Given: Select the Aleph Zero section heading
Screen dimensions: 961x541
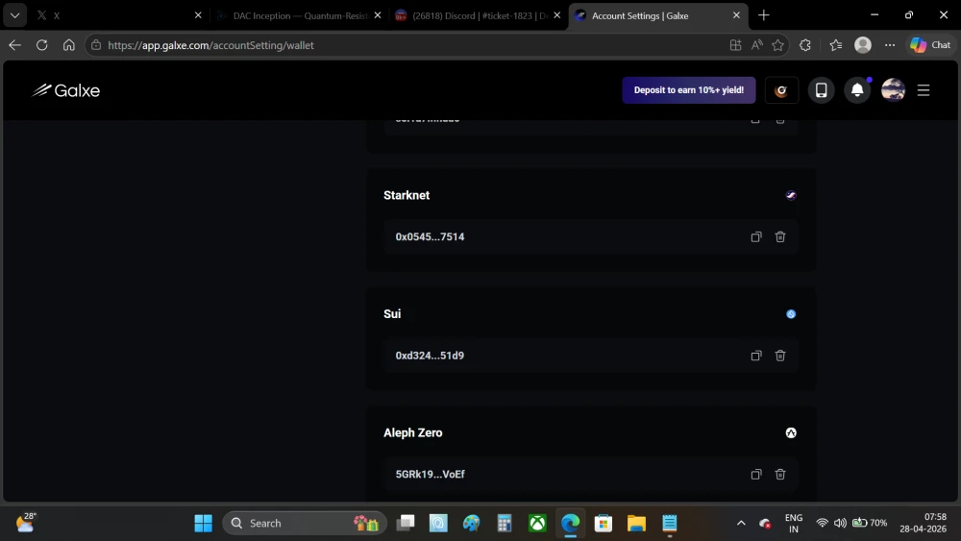Looking at the screenshot, I should pos(413,433).
